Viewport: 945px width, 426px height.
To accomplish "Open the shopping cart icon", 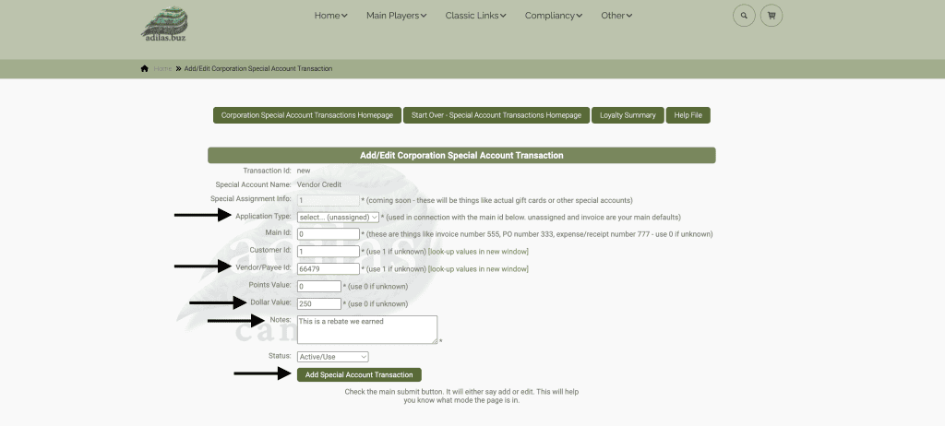I will pyautogui.click(x=772, y=16).
